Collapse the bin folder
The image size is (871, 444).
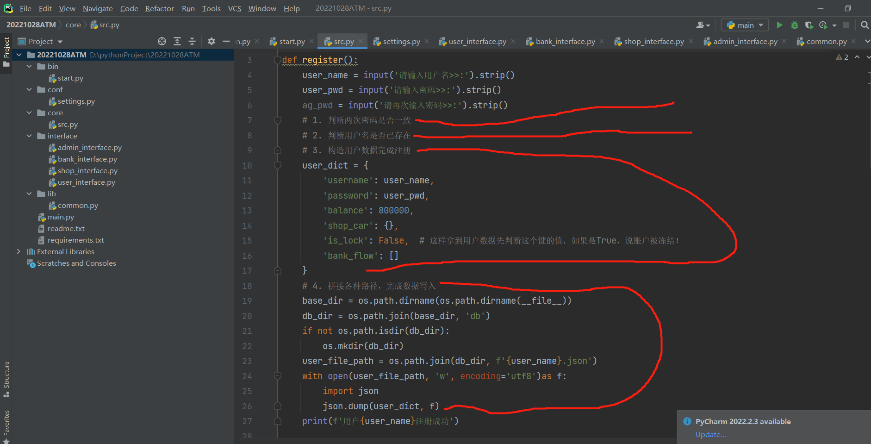click(29, 66)
